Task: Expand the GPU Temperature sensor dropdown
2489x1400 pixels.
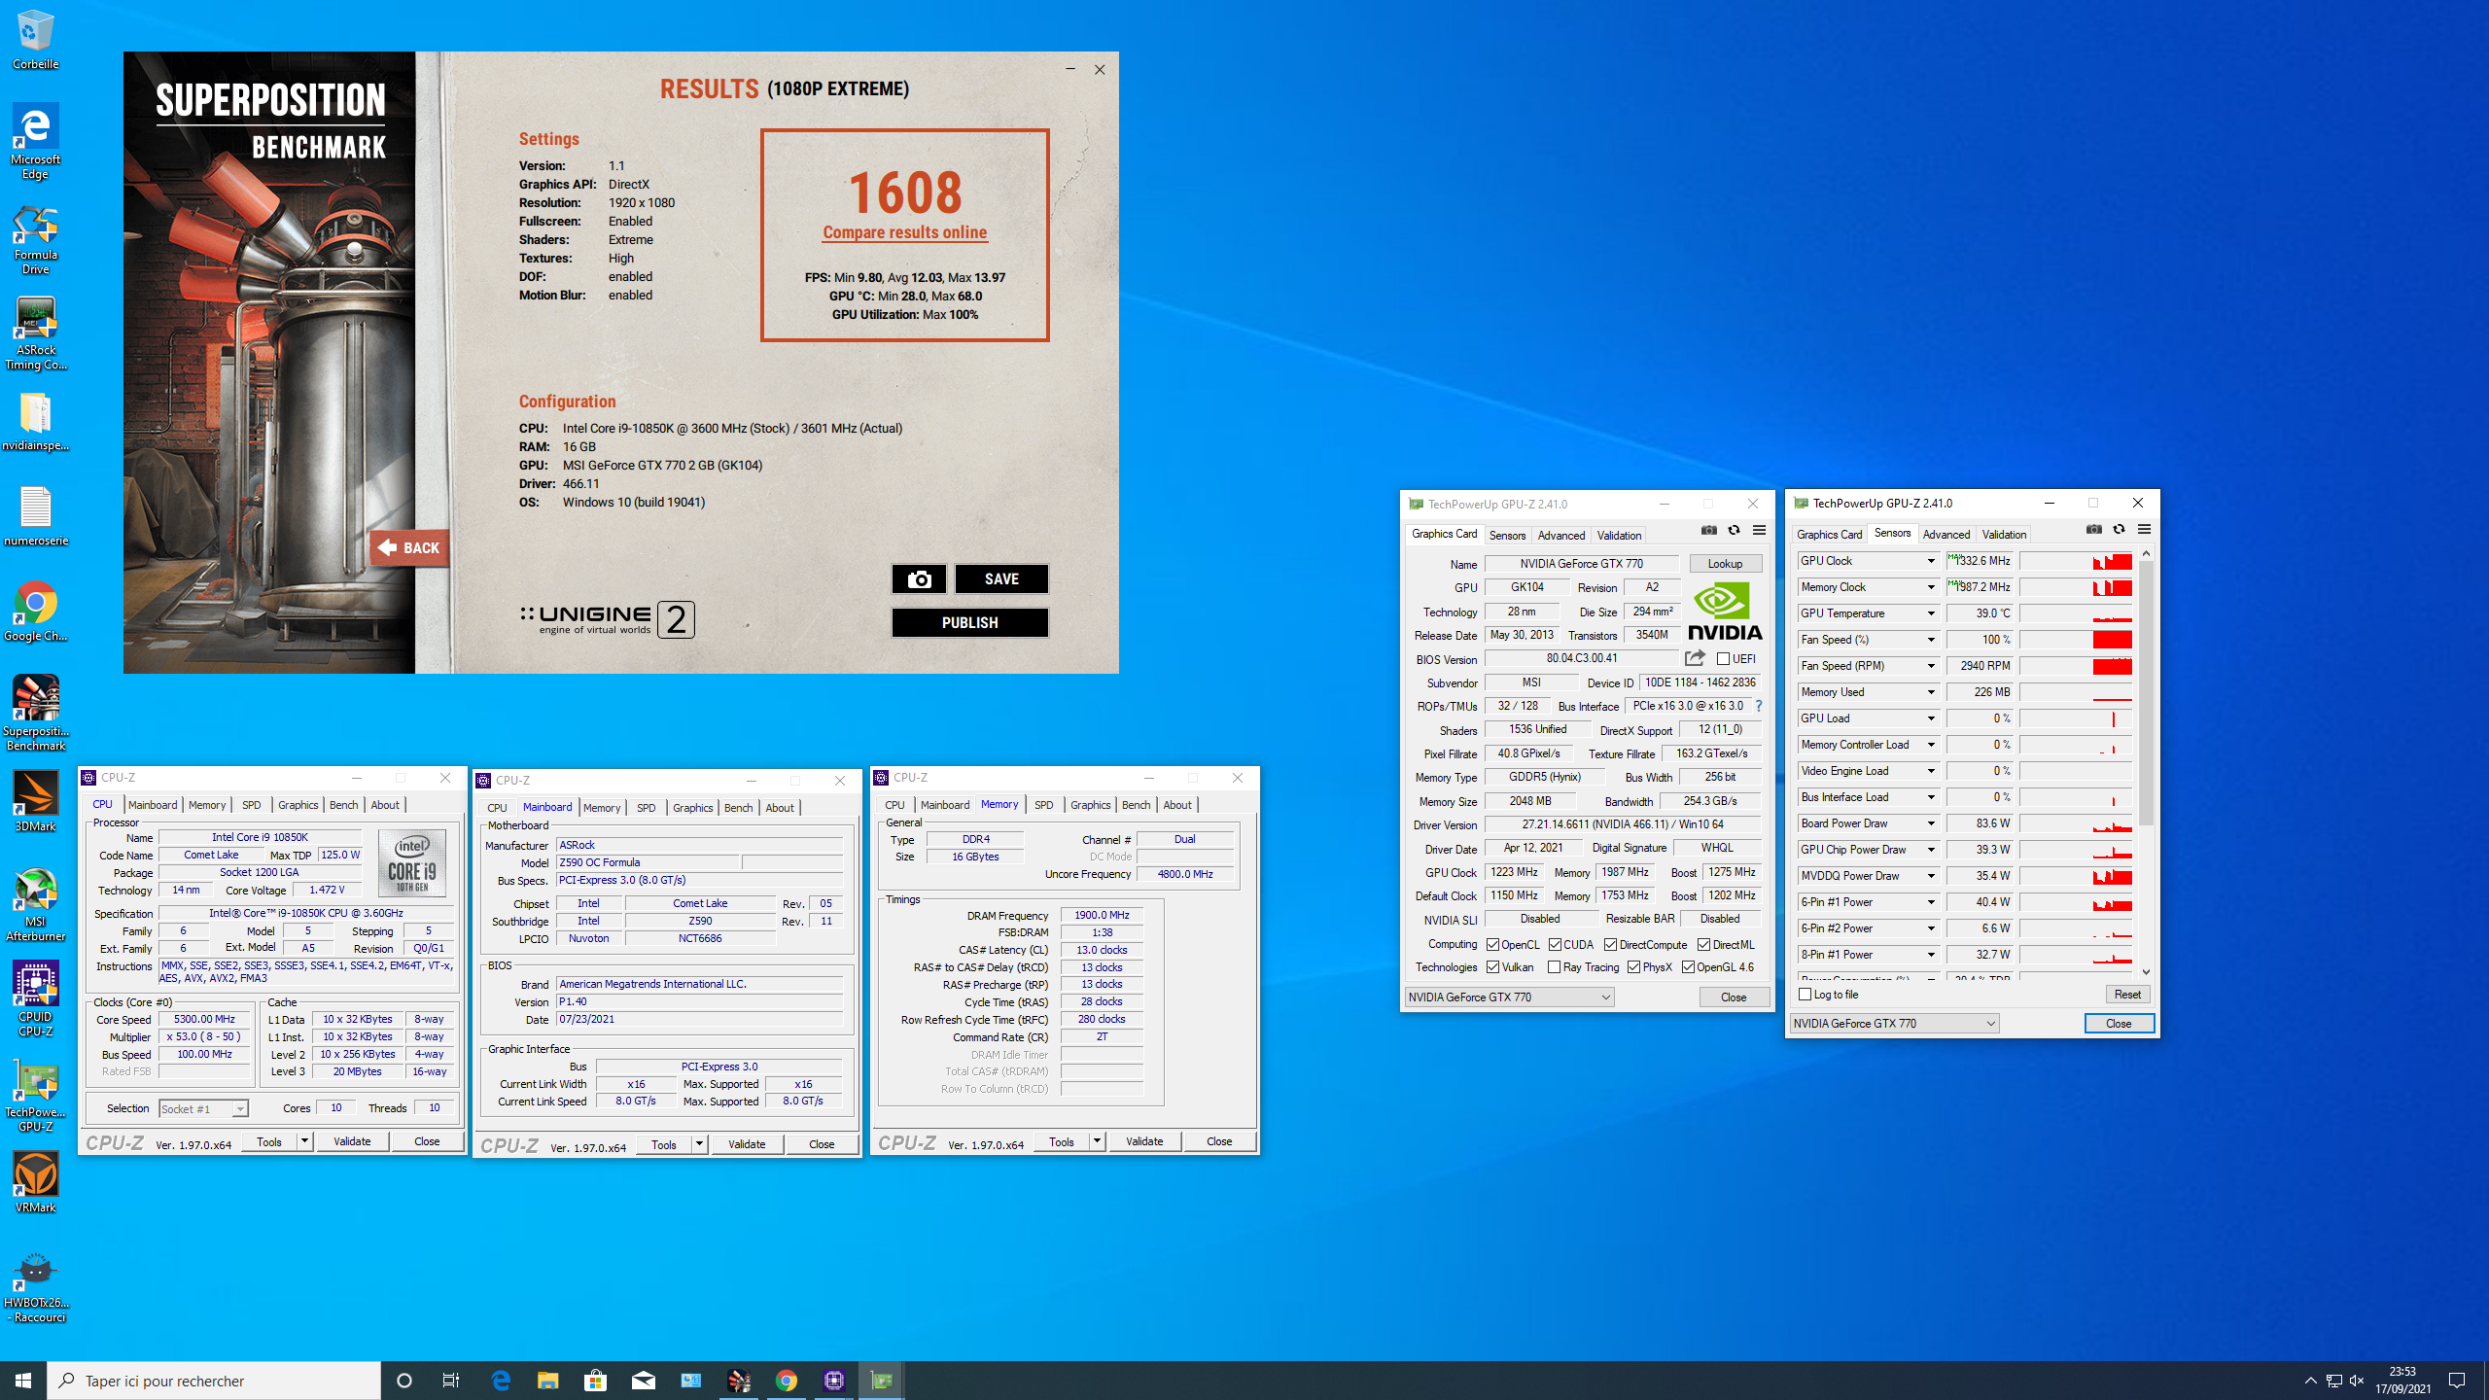Action: [1931, 613]
